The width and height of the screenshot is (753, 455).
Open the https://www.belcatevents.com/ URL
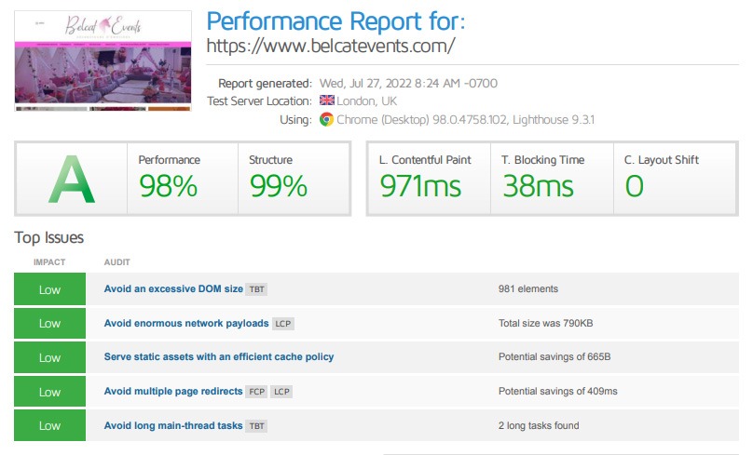click(x=330, y=45)
